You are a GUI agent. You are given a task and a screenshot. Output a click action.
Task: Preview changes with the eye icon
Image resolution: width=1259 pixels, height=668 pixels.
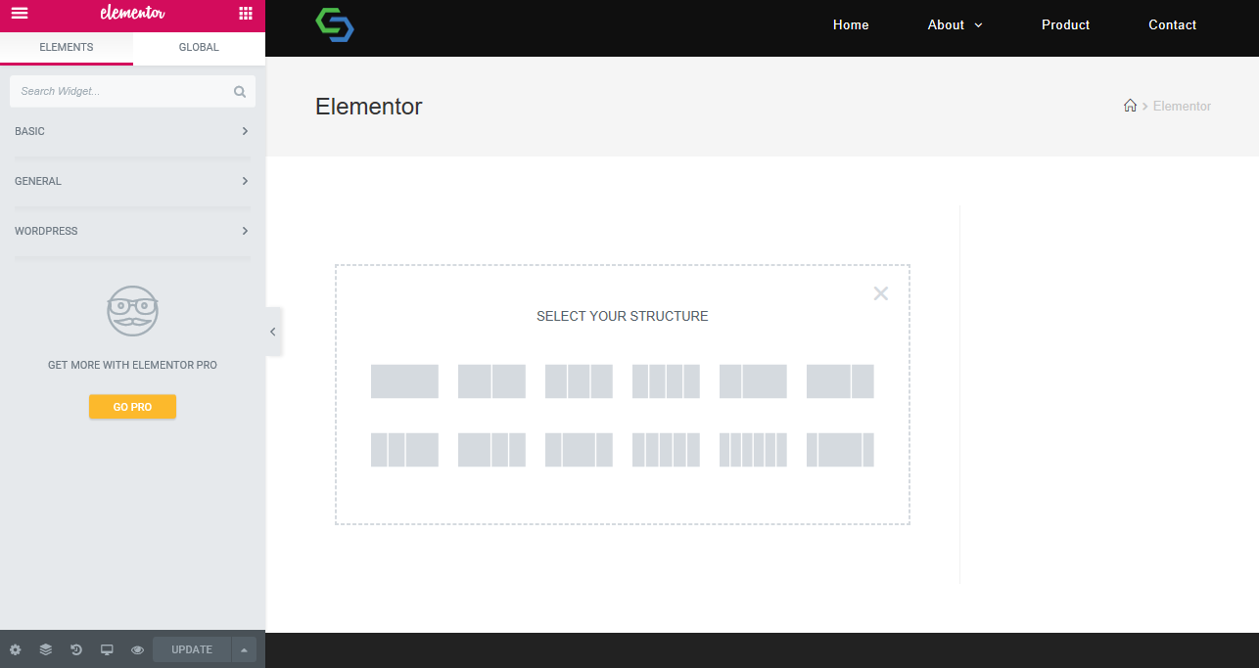(x=136, y=648)
